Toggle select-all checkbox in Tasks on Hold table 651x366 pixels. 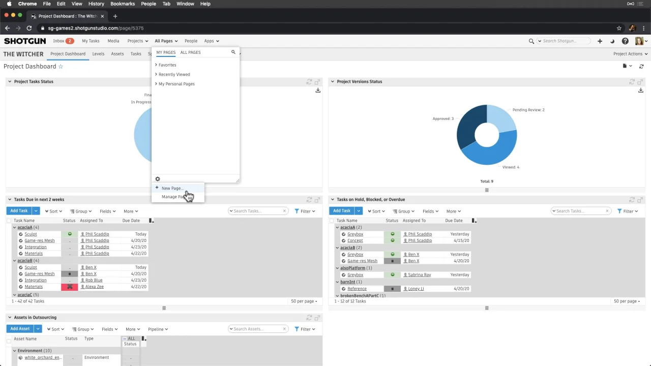332,221
